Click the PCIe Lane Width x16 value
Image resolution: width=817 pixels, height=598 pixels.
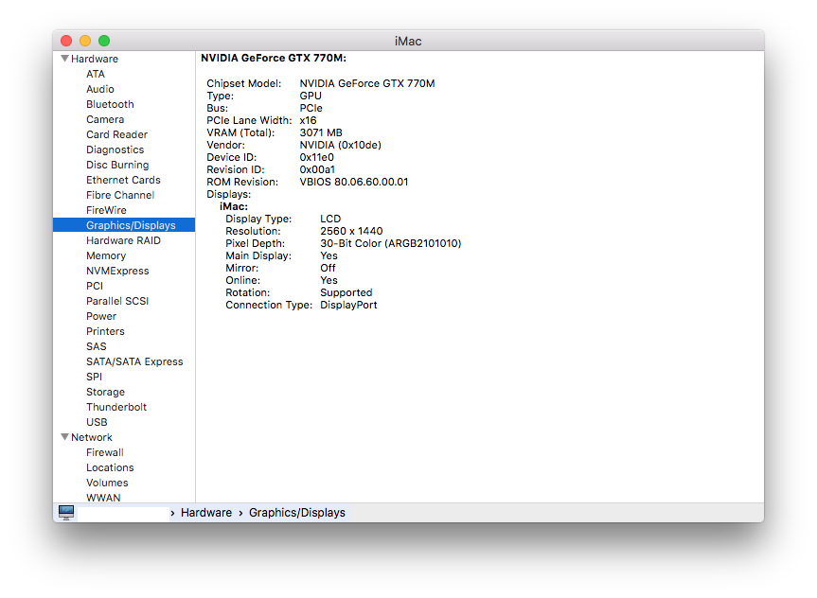coord(308,120)
